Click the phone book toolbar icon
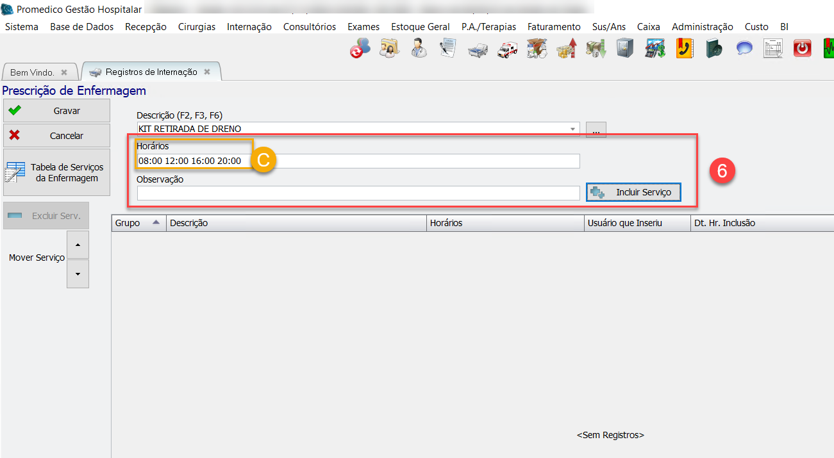This screenshot has width=834, height=458. click(x=685, y=49)
